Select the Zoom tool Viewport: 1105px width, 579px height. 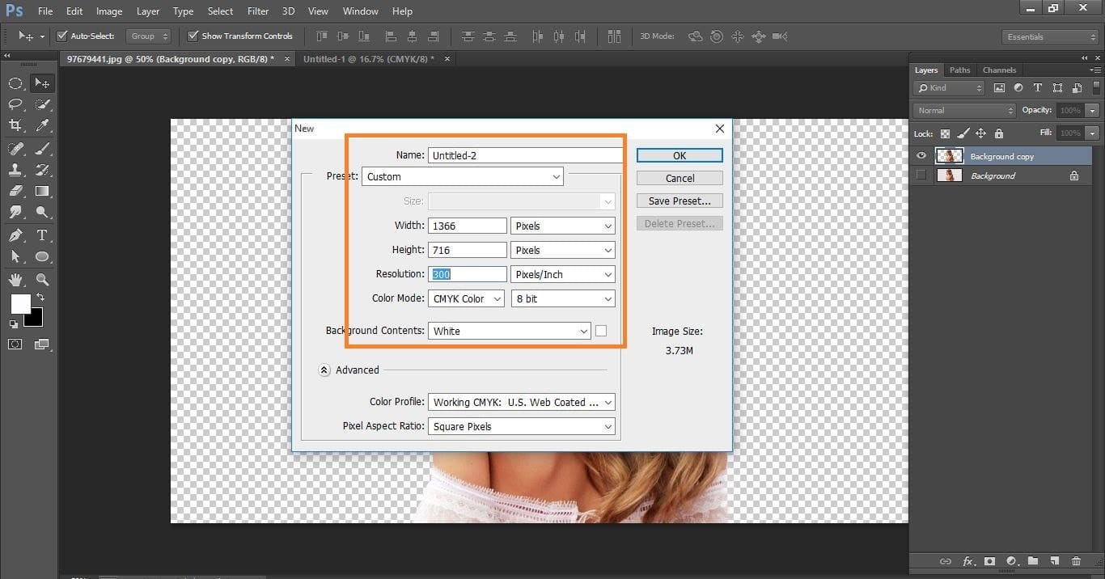pyautogui.click(x=43, y=279)
